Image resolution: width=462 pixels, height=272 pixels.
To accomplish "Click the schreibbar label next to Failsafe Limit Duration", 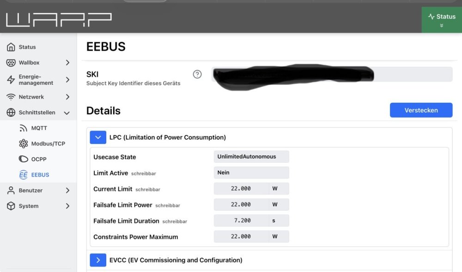I will tap(175, 221).
